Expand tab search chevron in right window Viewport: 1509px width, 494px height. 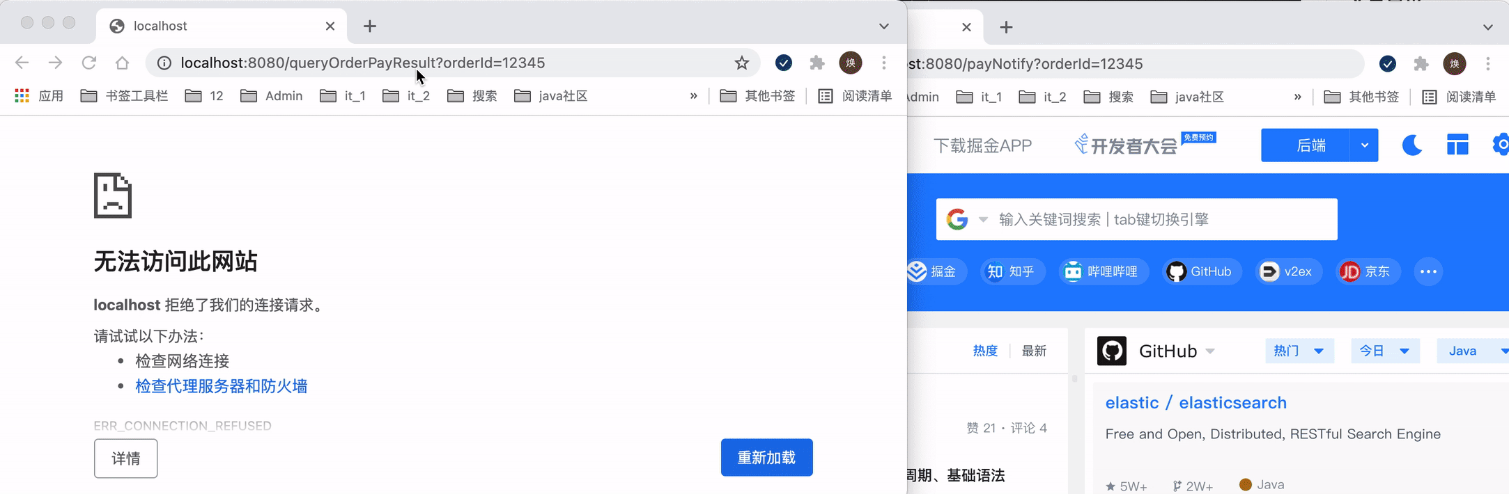coord(1488,27)
